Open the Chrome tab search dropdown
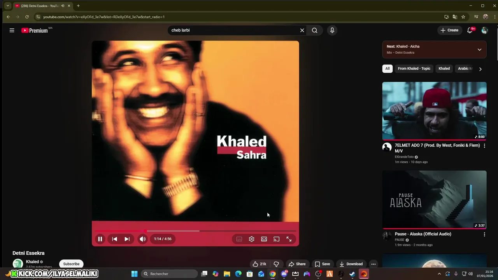The width and height of the screenshot is (498, 280). tap(7, 6)
